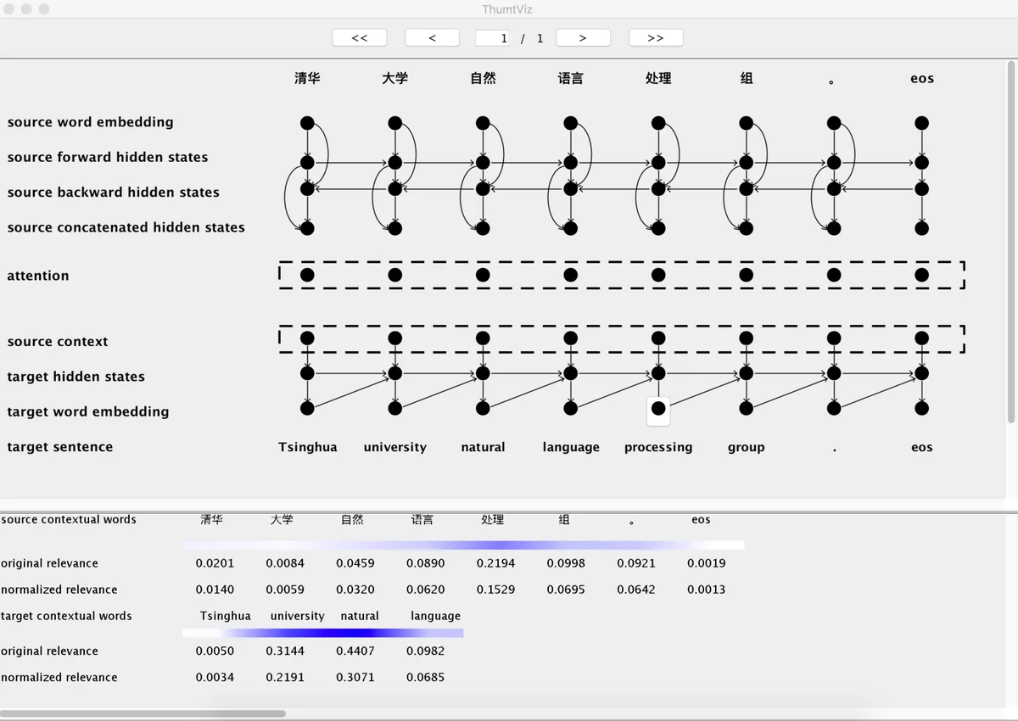
Task: Select the source context node for 语言
Action: [570, 338]
